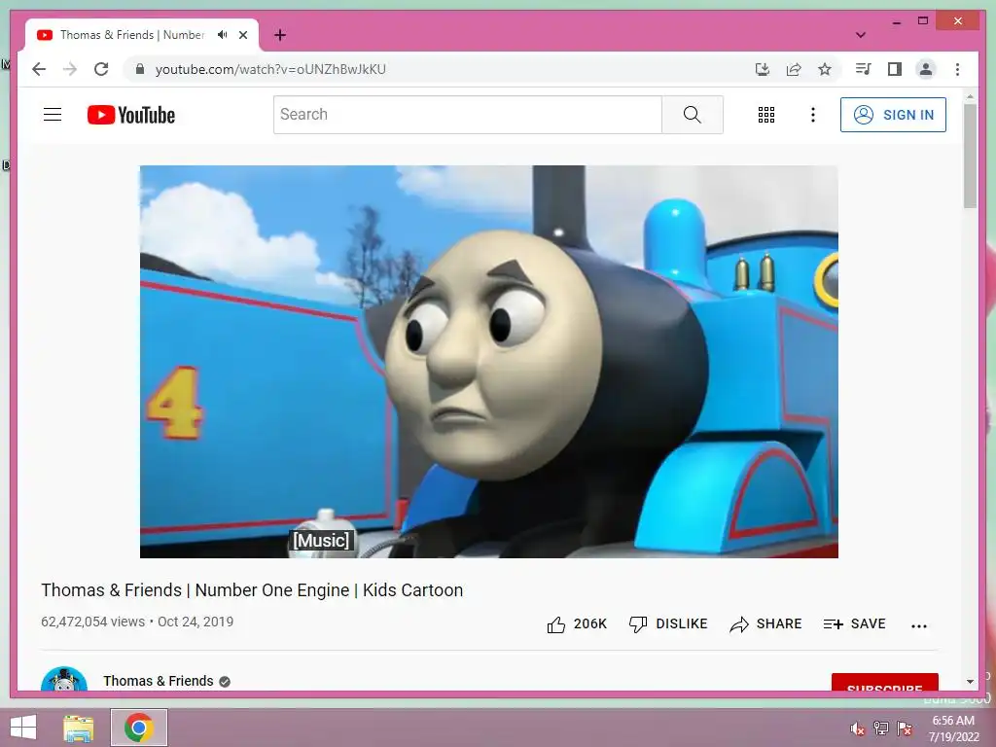Open Chrome three-dot menu
This screenshot has height=747, width=996.
957,69
